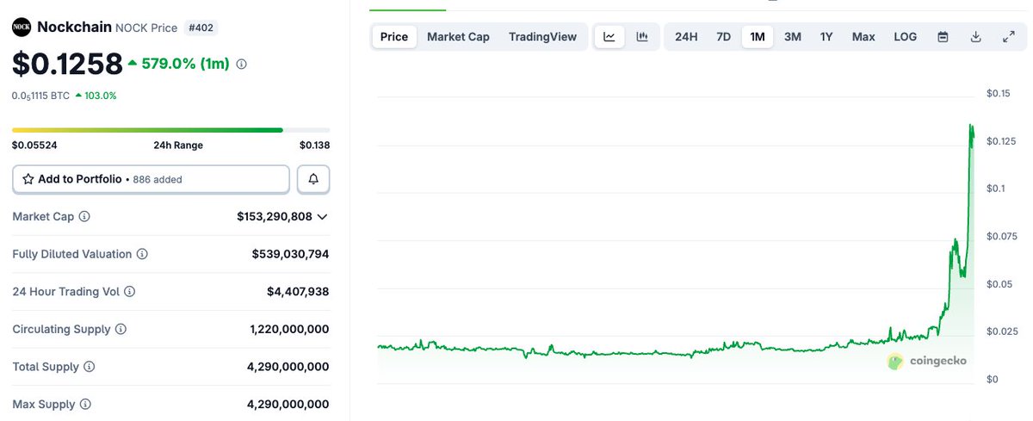Viewport: 1033px width, 421px height.
Task: Download chart data icon
Action: coord(975,37)
